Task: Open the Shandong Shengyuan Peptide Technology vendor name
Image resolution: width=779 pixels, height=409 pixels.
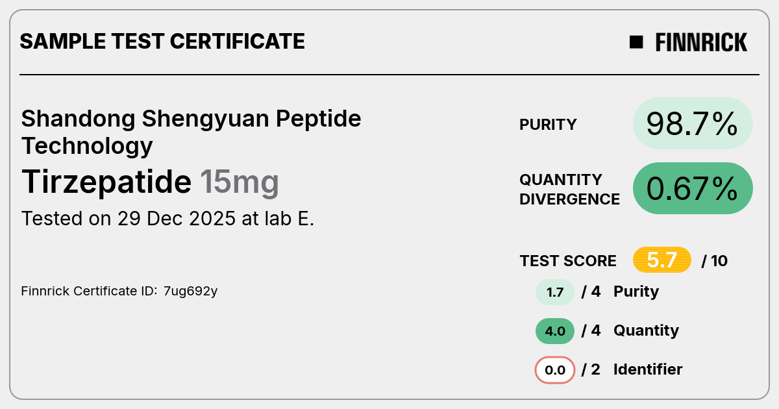Action: [191, 132]
